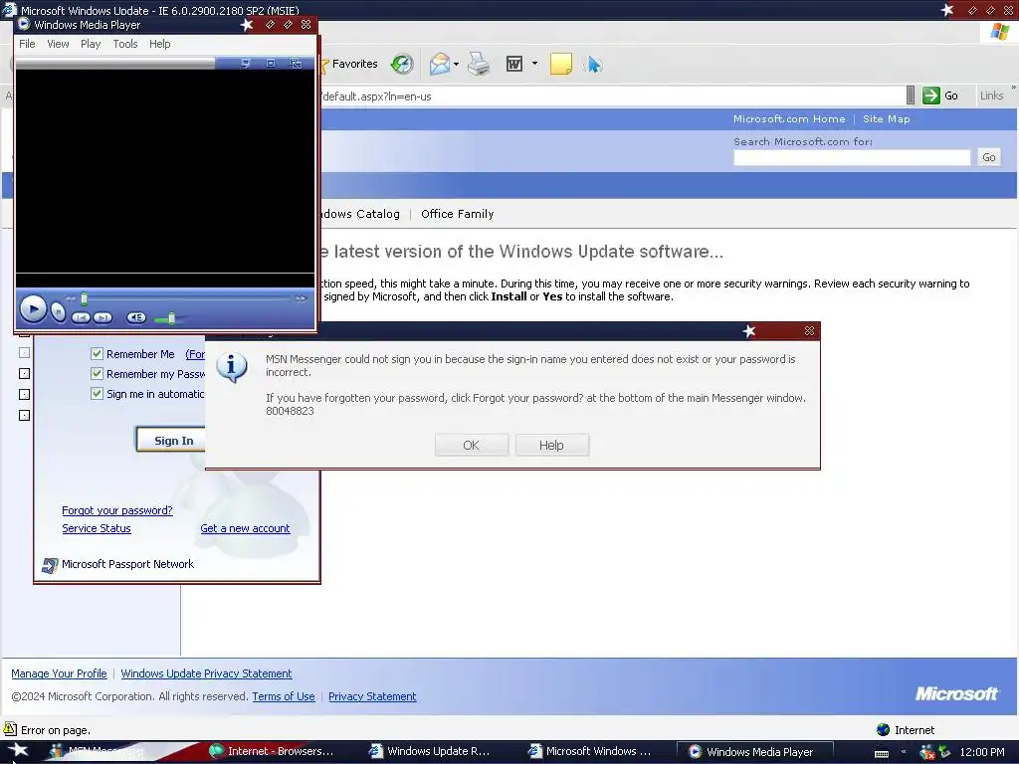Skip to next track in Media Player
1019x764 pixels.
[102, 317]
